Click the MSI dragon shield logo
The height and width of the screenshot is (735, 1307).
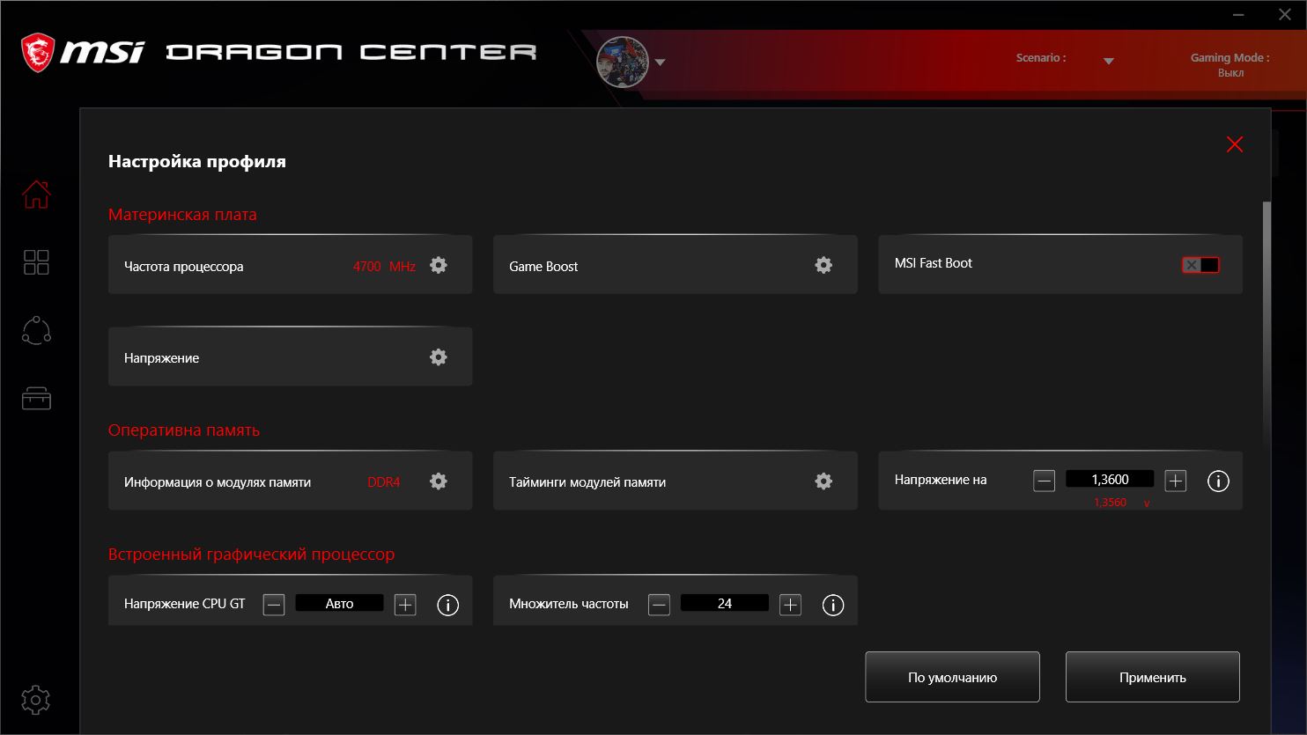tap(38, 52)
